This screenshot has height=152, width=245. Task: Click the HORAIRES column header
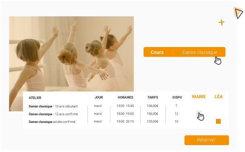[x=125, y=97]
